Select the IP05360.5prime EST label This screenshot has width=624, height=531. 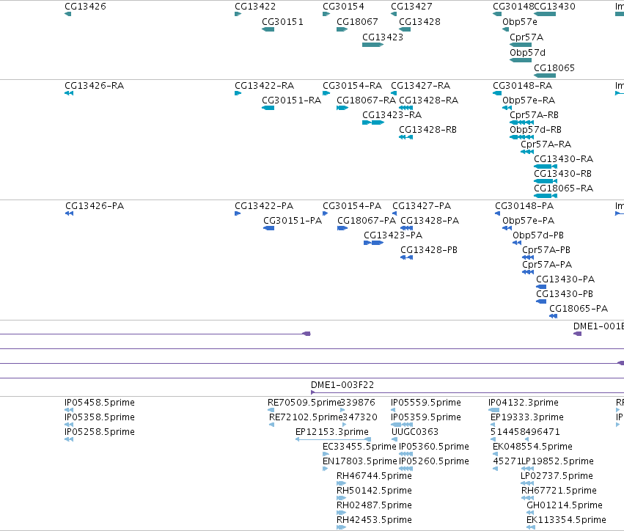point(434,447)
